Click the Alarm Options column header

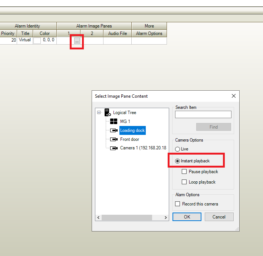coord(149,33)
